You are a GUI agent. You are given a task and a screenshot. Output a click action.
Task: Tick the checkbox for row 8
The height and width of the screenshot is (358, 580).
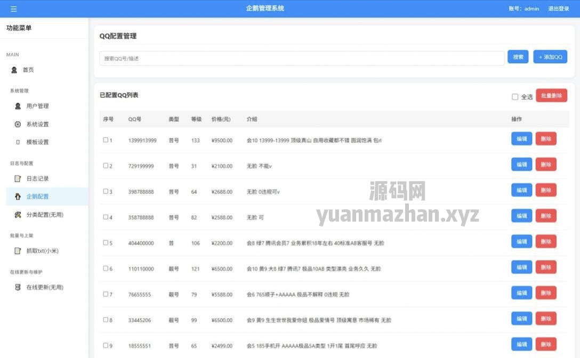pyautogui.click(x=106, y=320)
